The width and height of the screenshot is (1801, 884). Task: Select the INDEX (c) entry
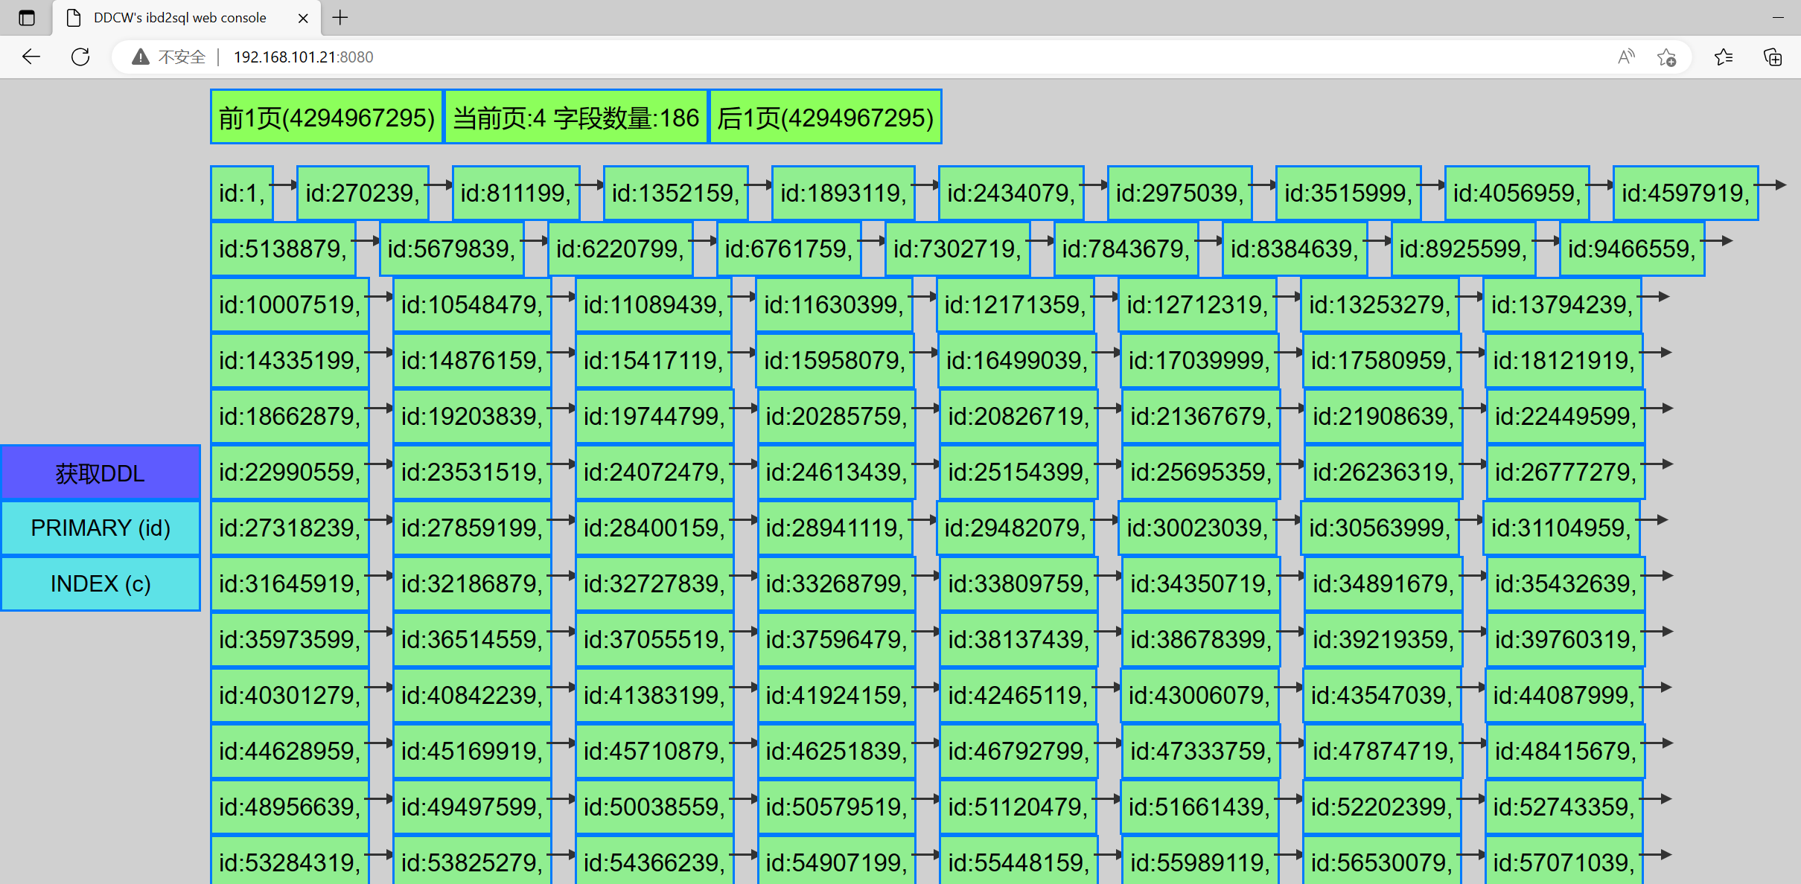tap(101, 584)
